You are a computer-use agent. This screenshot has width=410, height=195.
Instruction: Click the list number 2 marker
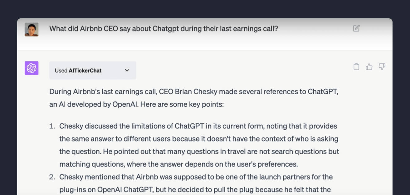click(52, 177)
